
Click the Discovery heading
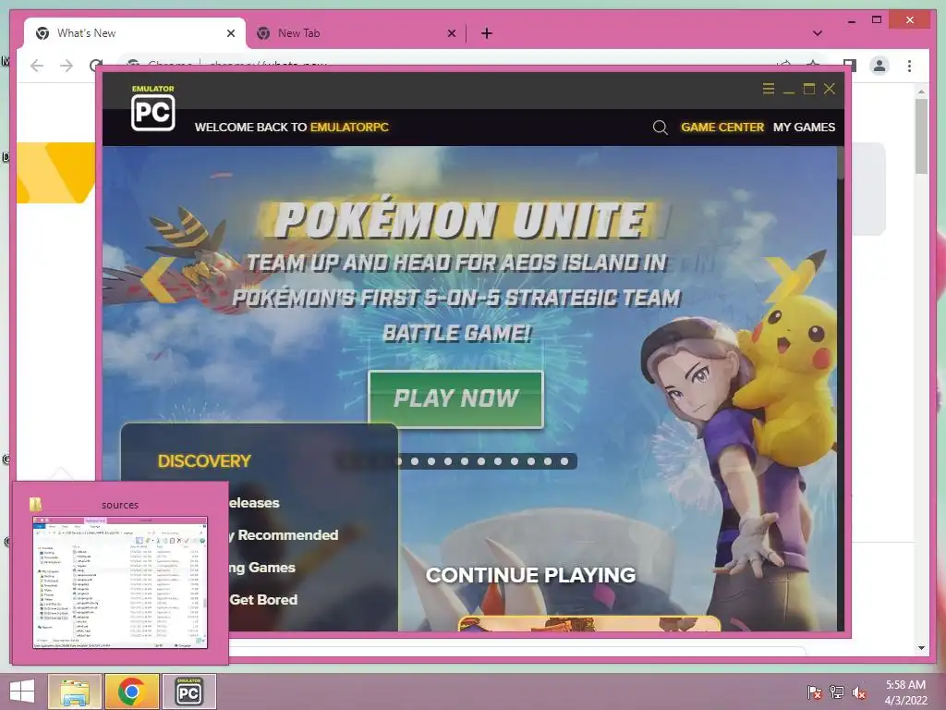tap(204, 461)
